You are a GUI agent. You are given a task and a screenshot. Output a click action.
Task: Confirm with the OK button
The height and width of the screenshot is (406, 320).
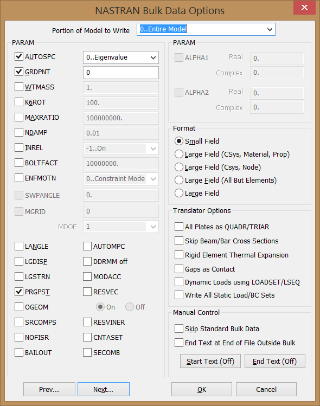pyautogui.click(x=202, y=389)
